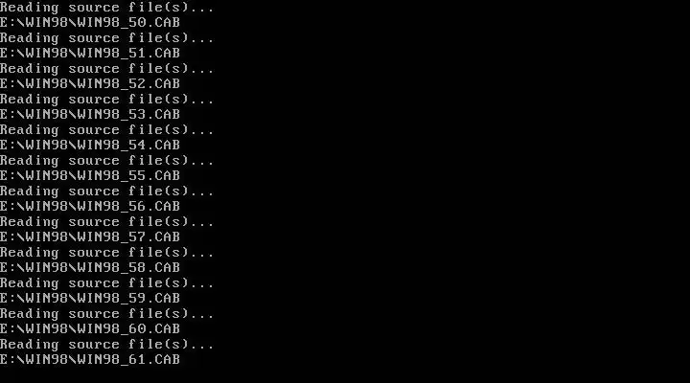Select "Reading source file(s)..." above WIN98_53.CAB

(107, 100)
